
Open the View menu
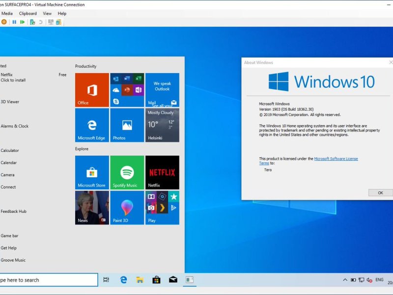coord(47,14)
